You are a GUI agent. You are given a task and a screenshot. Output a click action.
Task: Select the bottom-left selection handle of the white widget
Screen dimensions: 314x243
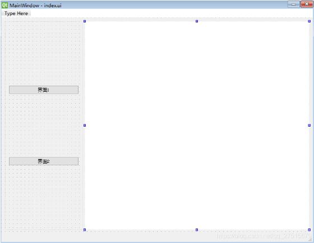point(85,230)
